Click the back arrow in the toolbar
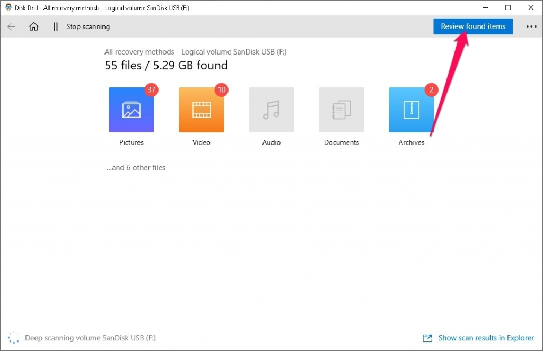 11,26
